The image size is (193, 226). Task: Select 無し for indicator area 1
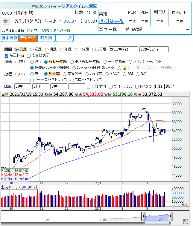coord(32,62)
